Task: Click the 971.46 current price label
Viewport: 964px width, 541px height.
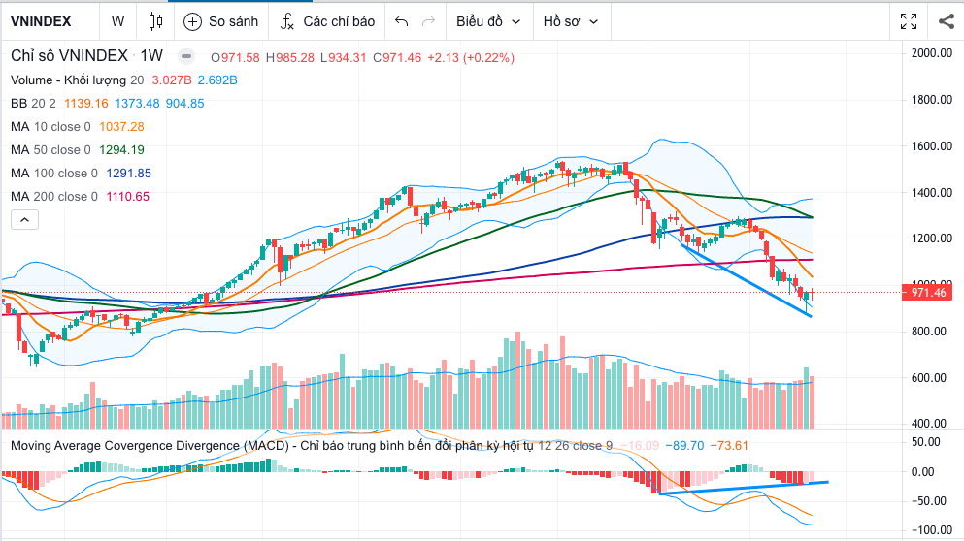Action: coord(928,292)
